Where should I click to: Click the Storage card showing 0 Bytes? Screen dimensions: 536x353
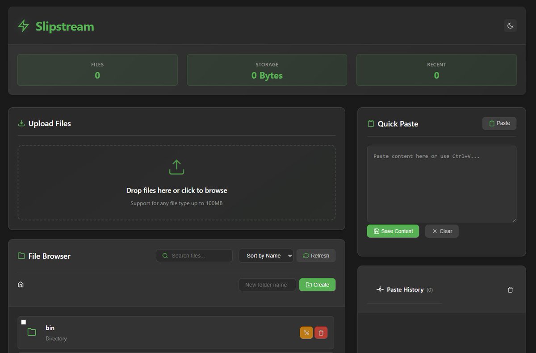click(x=267, y=70)
